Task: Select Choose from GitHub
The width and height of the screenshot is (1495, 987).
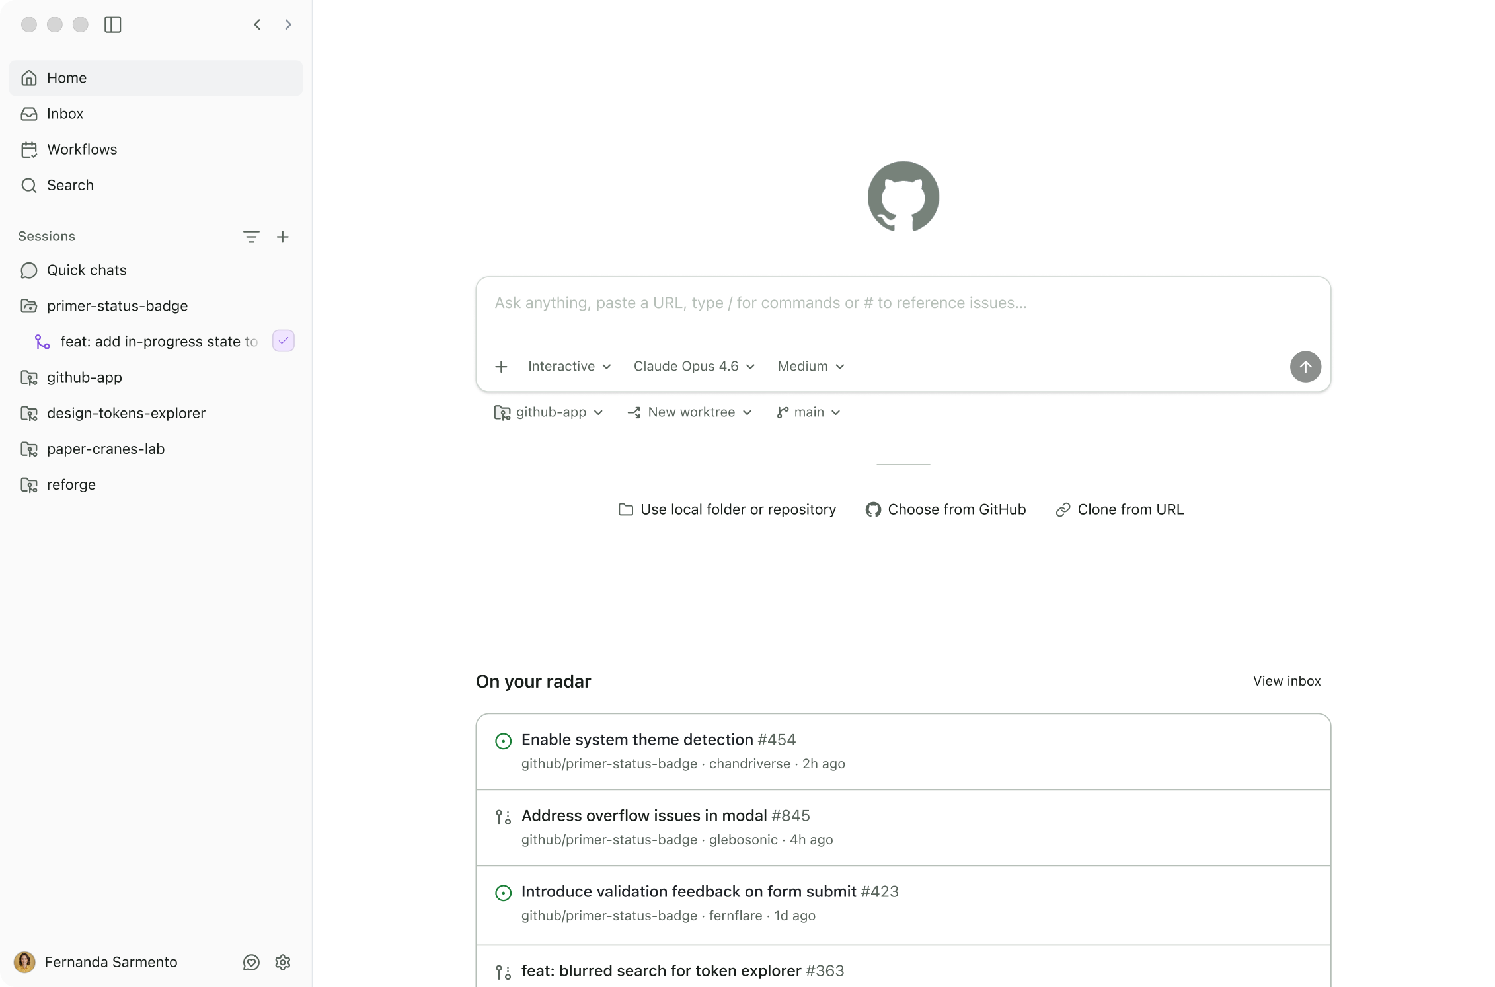Action: point(946,509)
